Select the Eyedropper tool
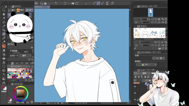 click(4, 26)
